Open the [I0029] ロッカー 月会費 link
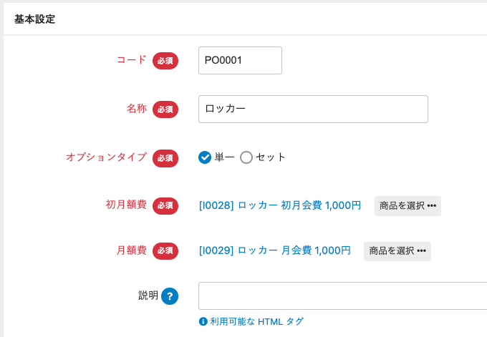This screenshot has width=487, height=337. click(275, 250)
